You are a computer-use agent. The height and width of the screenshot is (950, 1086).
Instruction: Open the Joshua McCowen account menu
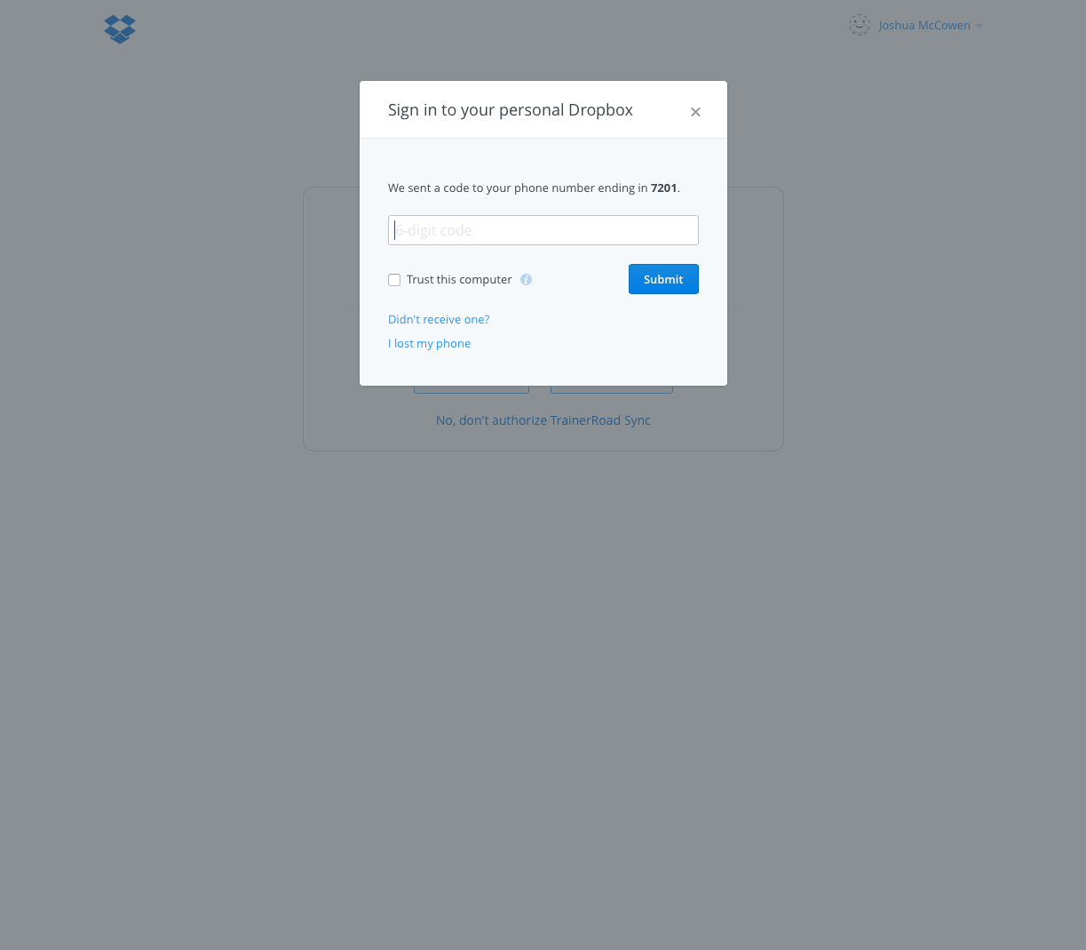[x=924, y=26]
